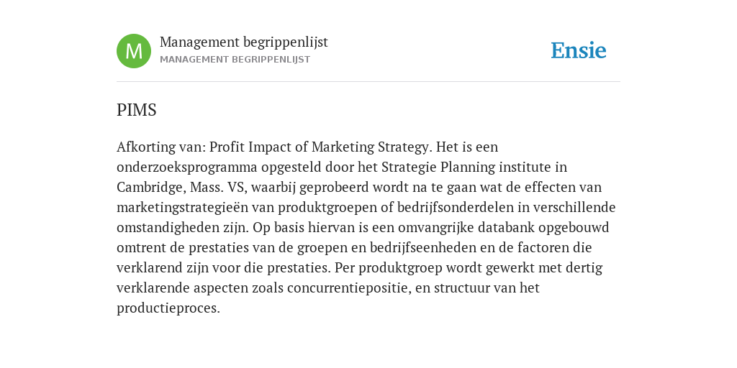Open the Ensie logo link

pyautogui.click(x=579, y=51)
